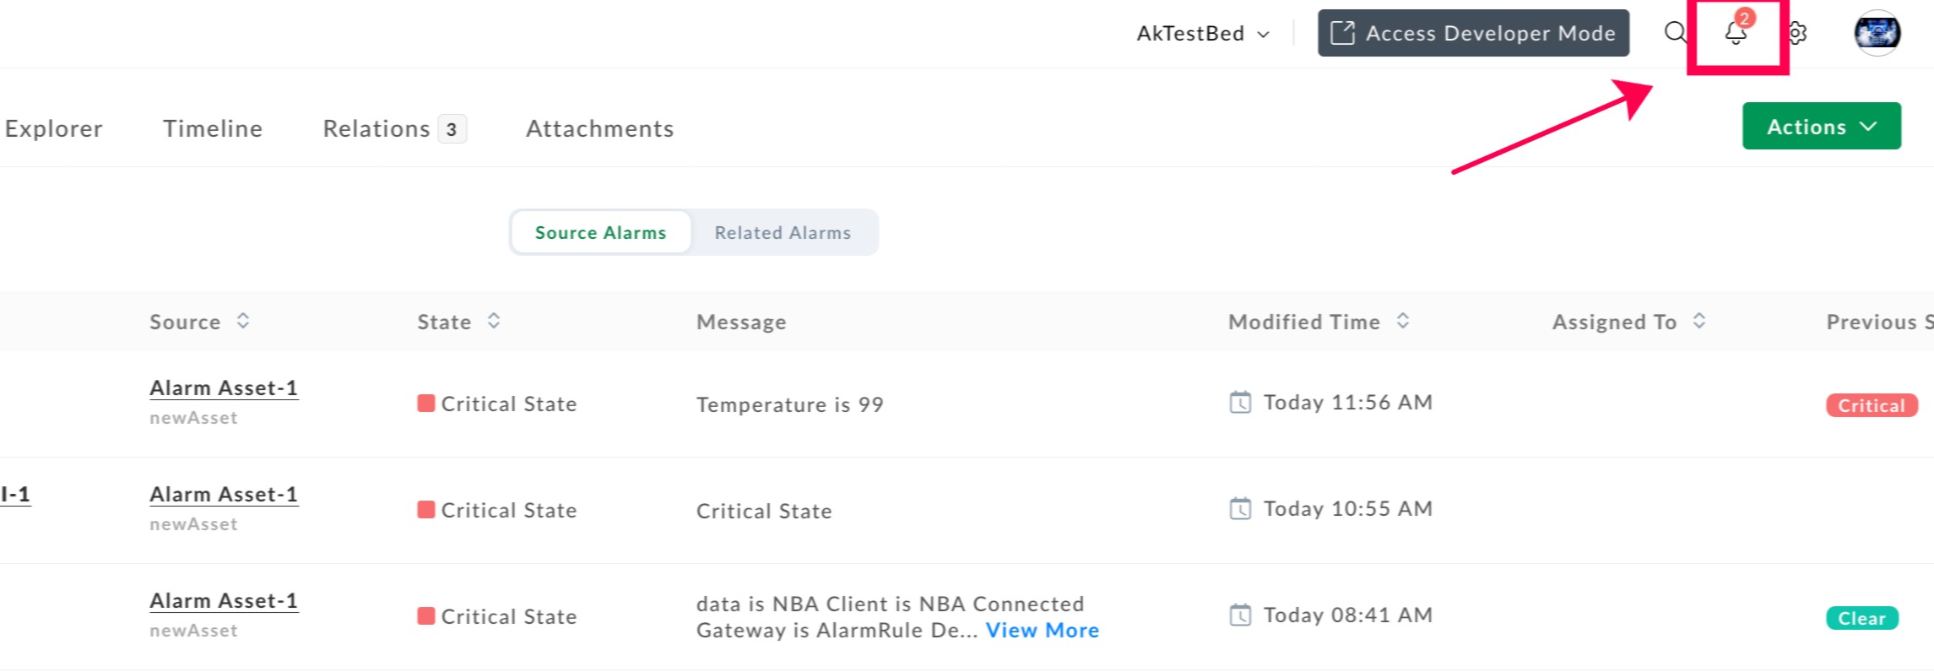The image size is (1934, 672).
Task: Click clock icon beside Today 11:56 AM
Action: (x=1240, y=402)
